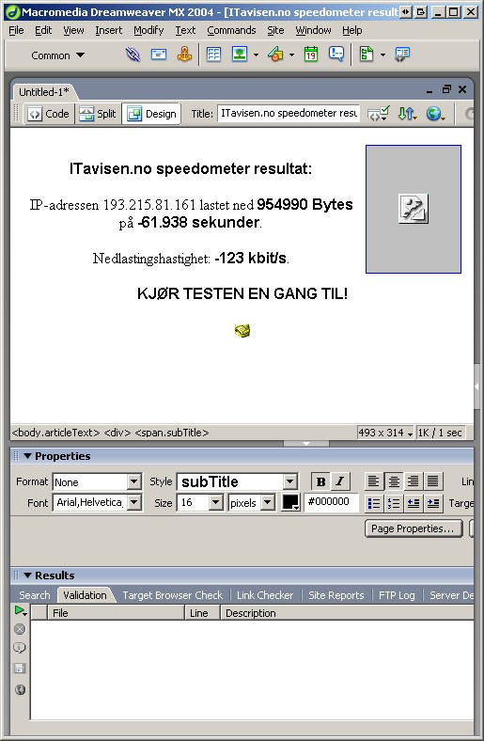This screenshot has height=741, width=484.
Task: Toggle italic formatting
Action: pyautogui.click(x=339, y=481)
